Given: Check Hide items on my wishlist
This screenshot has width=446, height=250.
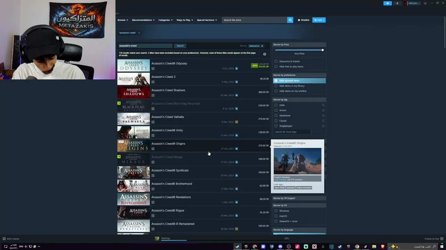Looking at the screenshot, I should coord(276,91).
